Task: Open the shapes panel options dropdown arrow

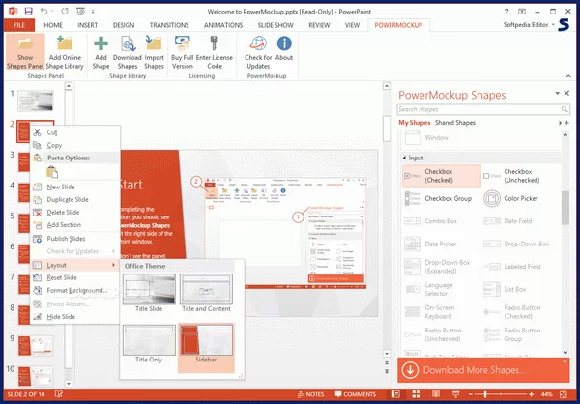Action: pyautogui.click(x=557, y=93)
